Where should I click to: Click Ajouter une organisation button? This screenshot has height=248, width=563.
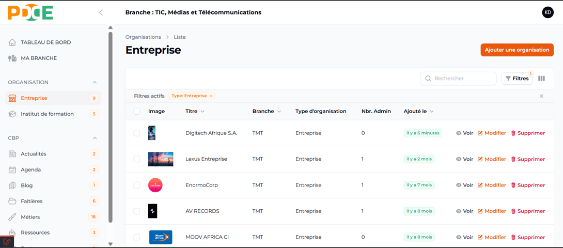point(517,50)
